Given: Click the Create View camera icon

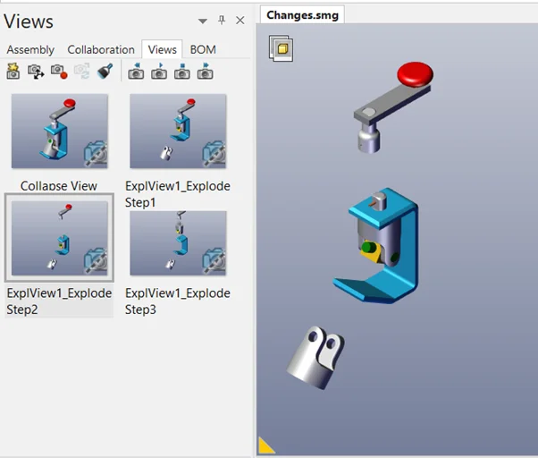Looking at the screenshot, I should pos(13,71).
